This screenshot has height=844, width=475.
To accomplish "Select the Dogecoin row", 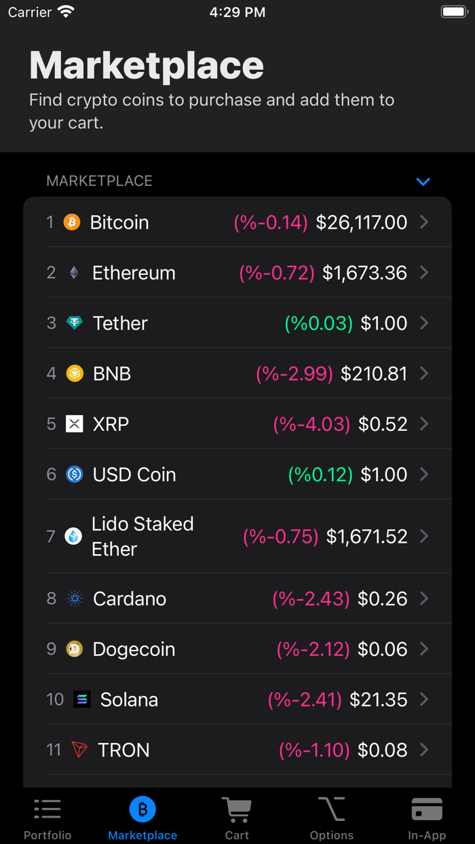I will click(x=237, y=649).
